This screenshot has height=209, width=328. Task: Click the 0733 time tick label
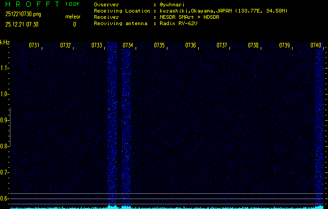96,45
